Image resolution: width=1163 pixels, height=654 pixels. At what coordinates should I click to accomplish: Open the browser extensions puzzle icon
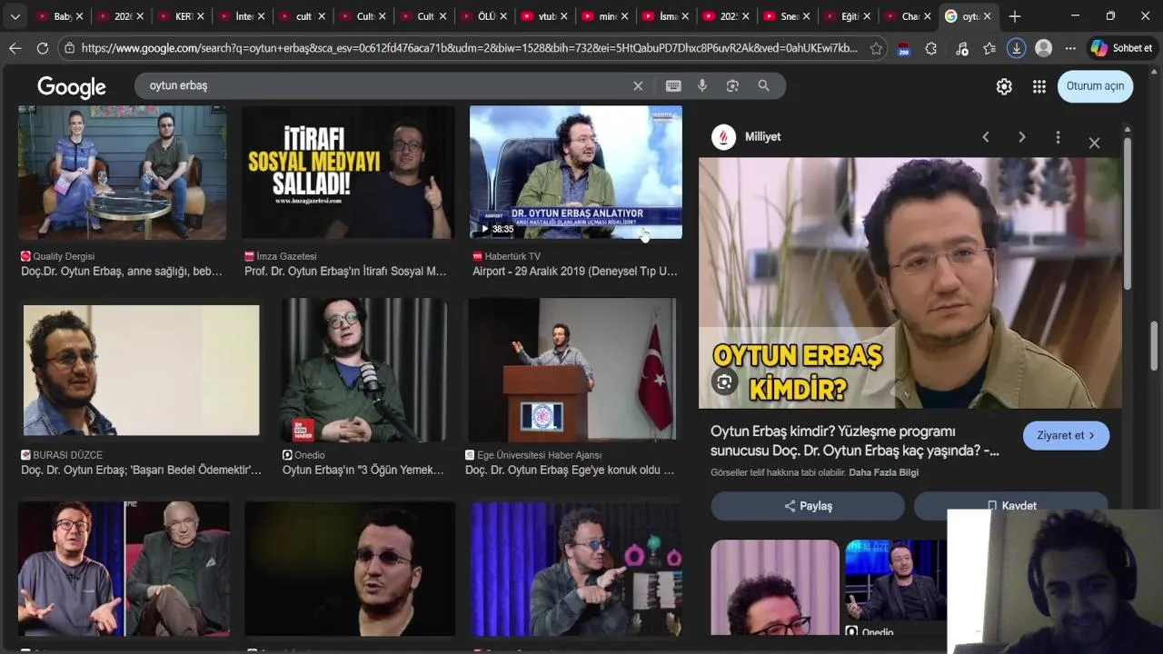coord(931,48)
